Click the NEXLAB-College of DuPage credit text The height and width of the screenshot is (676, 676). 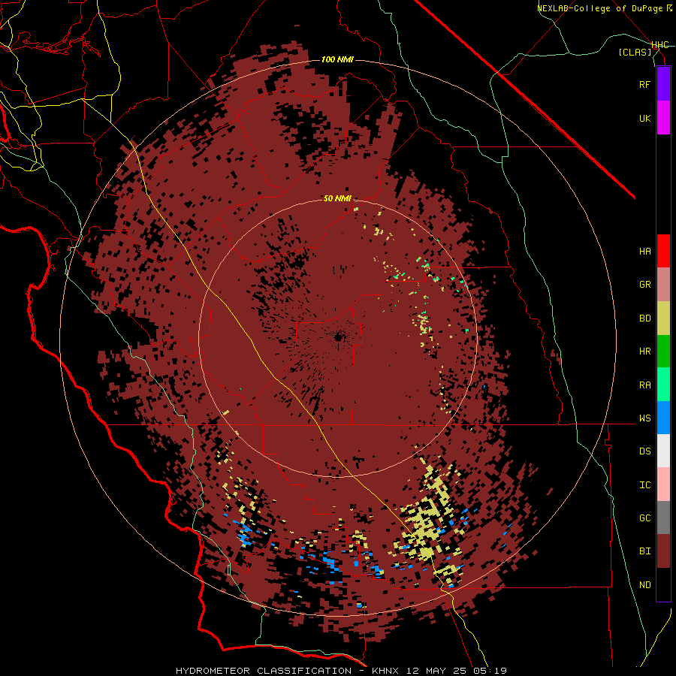click(599, 8)
